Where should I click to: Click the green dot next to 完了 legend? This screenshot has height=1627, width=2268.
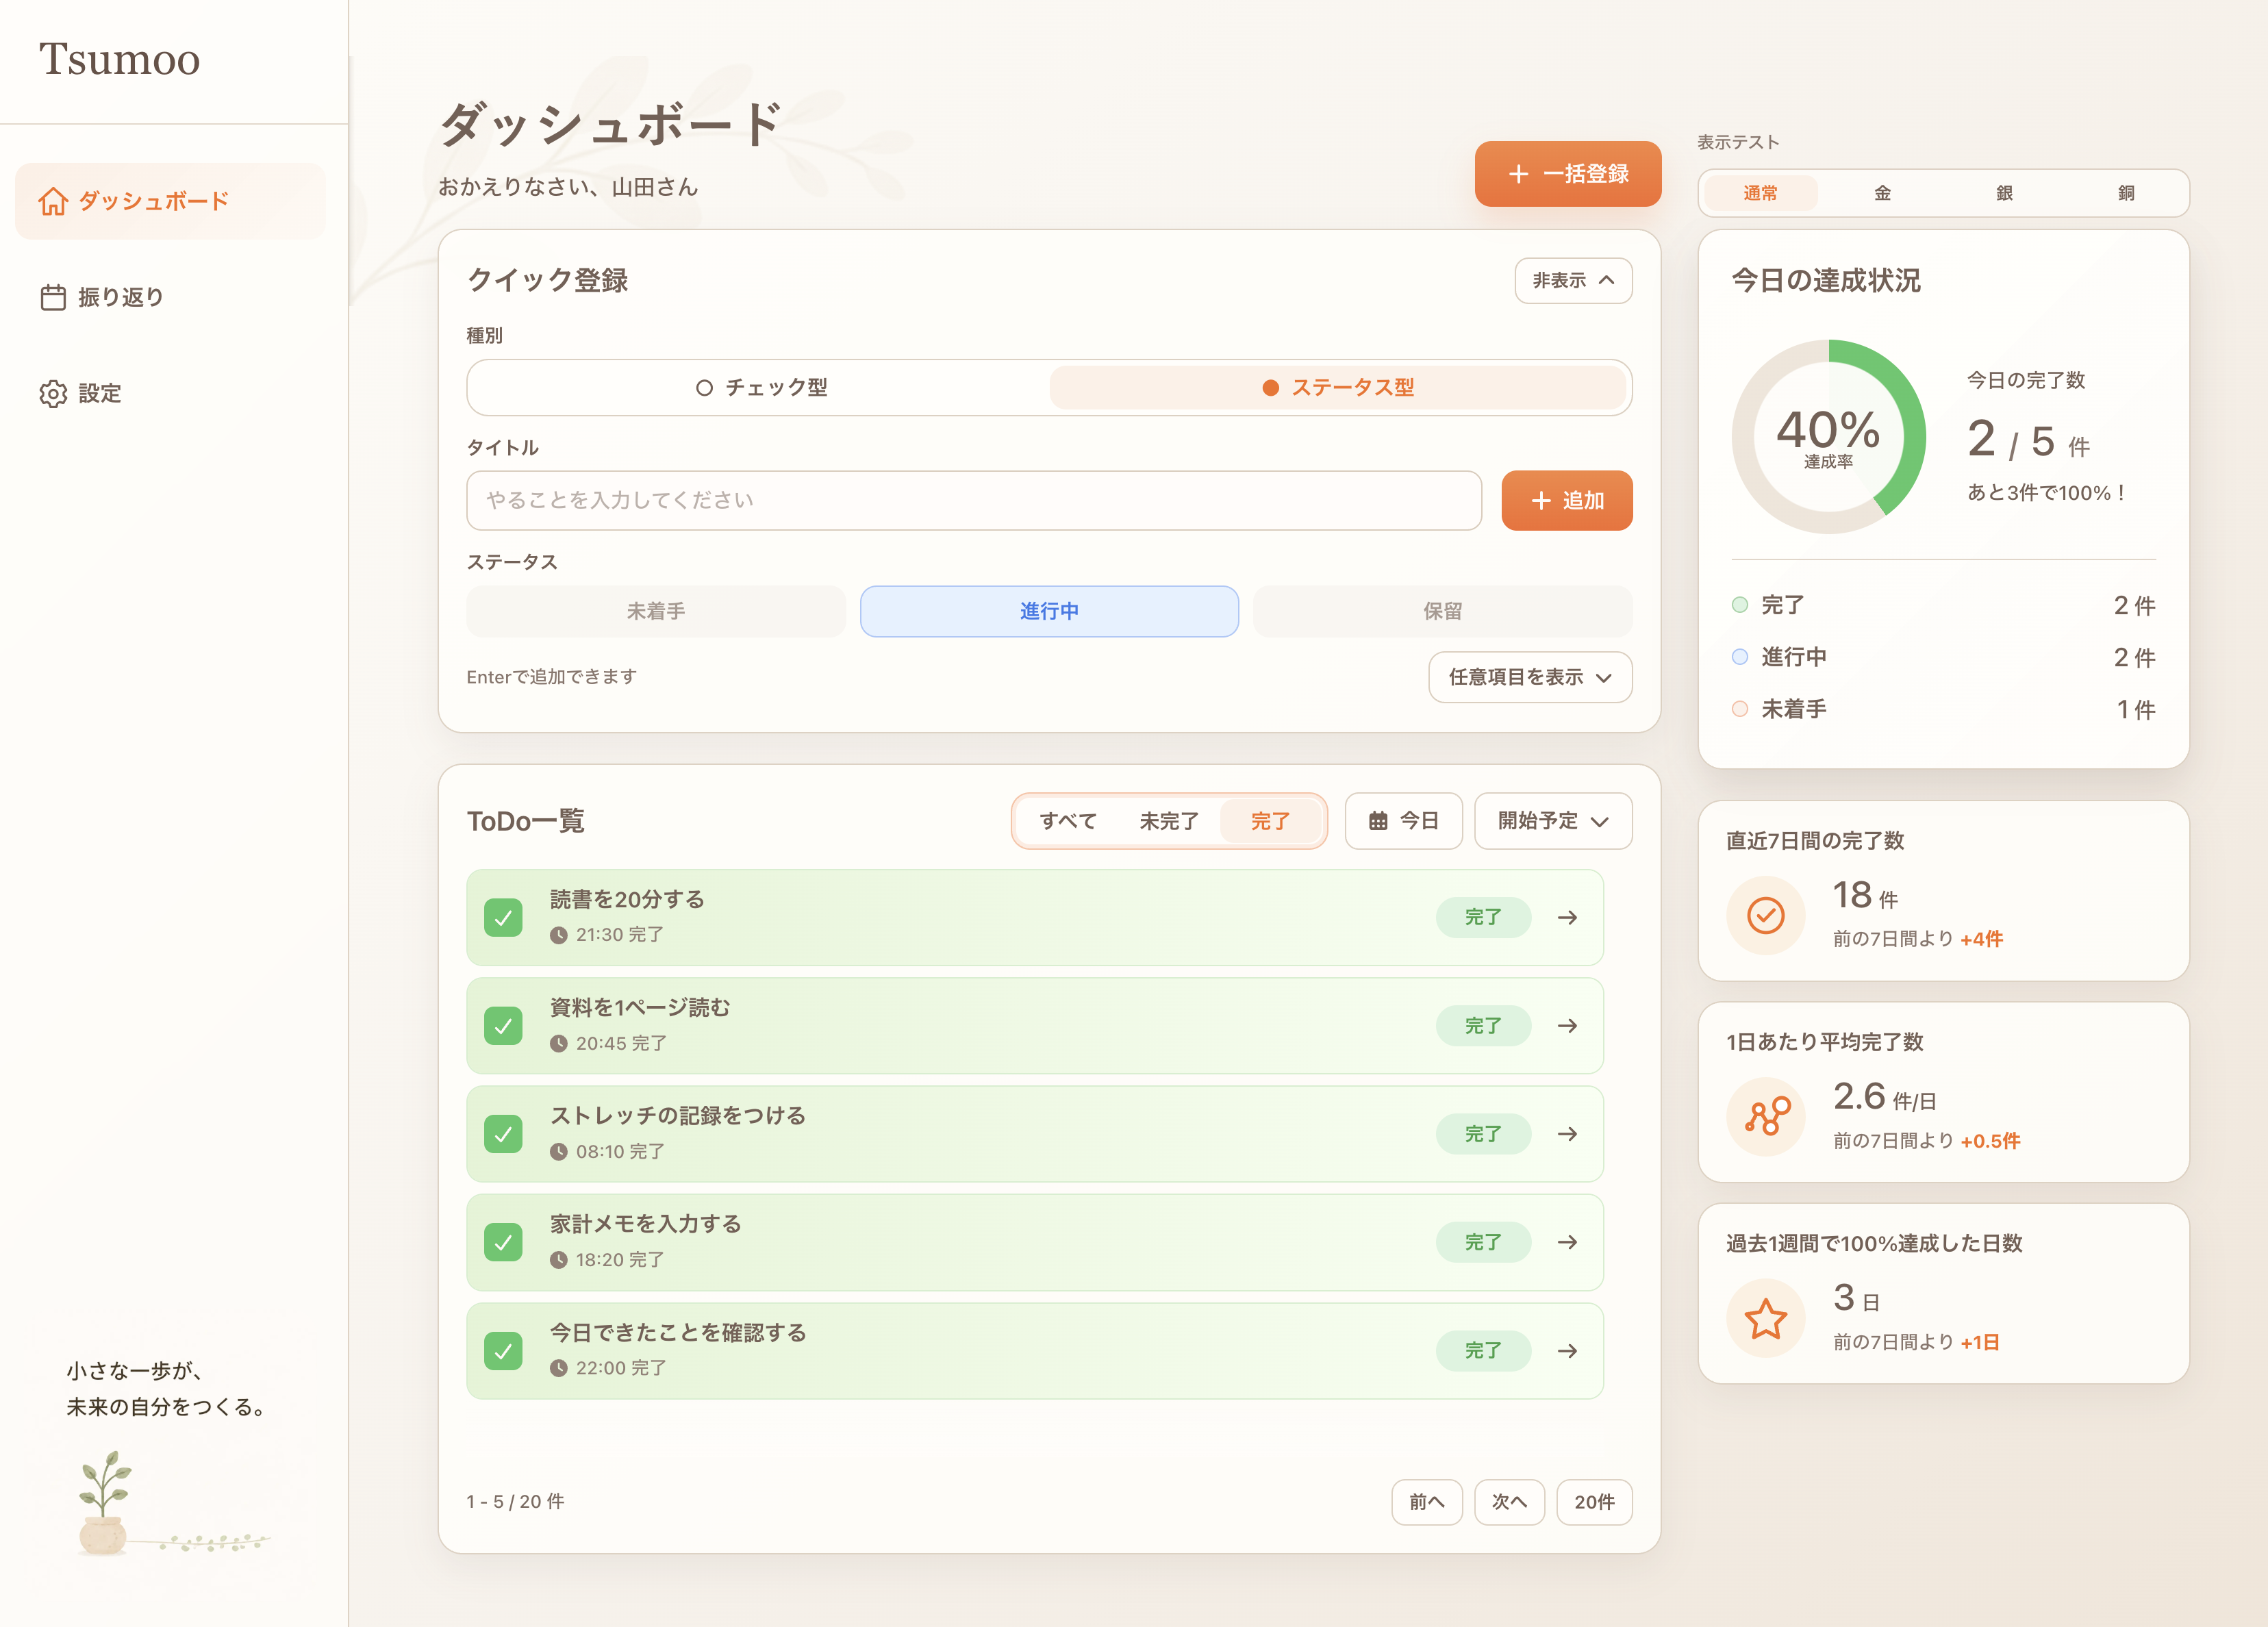(1740, 605)
